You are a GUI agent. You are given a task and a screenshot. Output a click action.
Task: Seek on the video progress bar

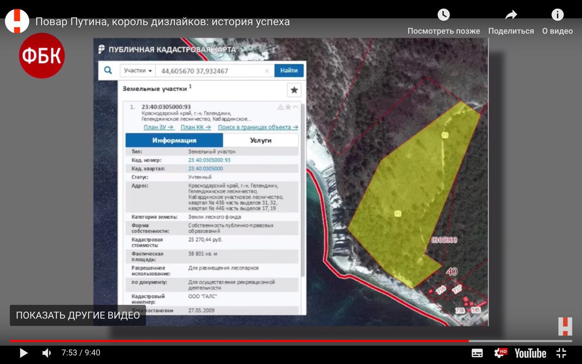291,341
